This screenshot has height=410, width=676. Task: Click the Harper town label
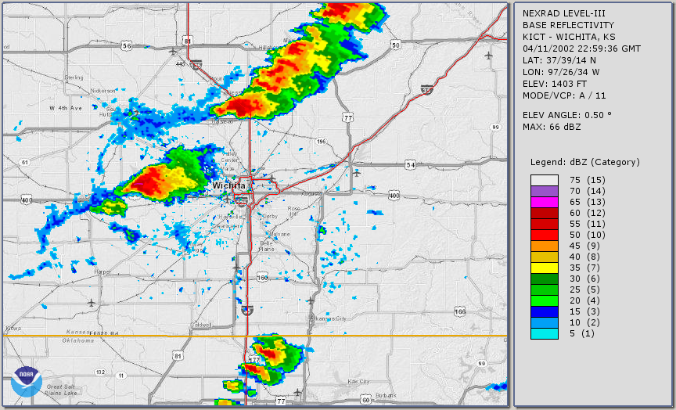pos(102,272)
